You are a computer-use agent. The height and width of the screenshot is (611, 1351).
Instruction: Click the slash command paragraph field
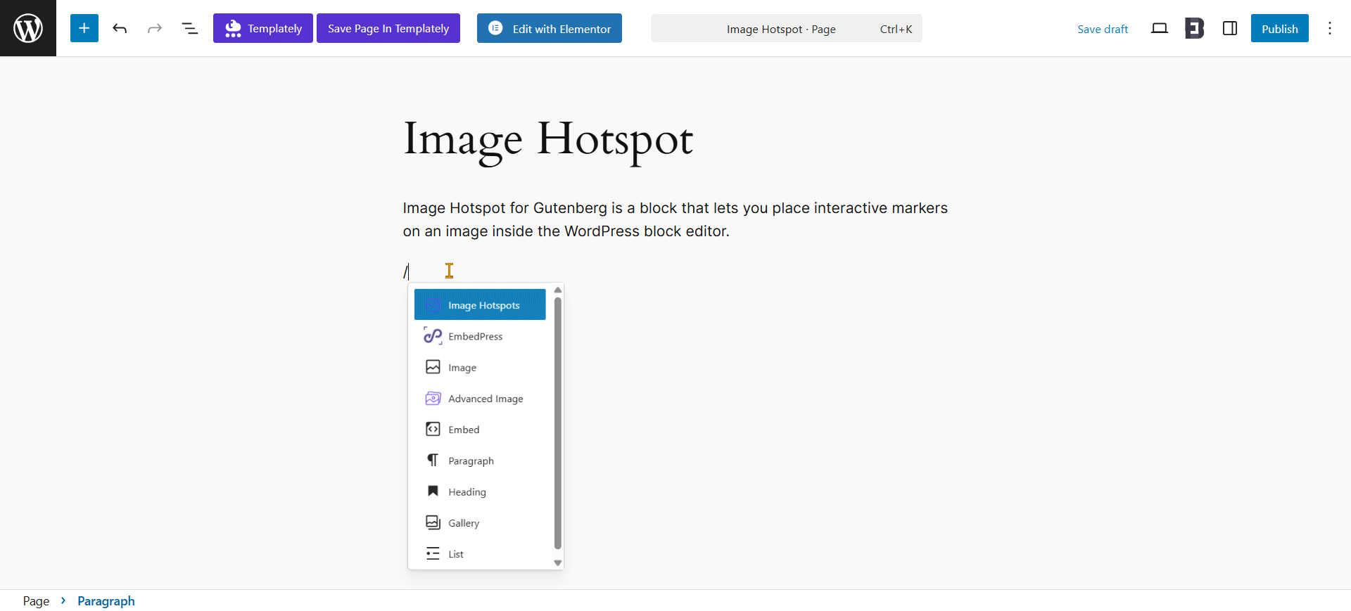(675, 271)
